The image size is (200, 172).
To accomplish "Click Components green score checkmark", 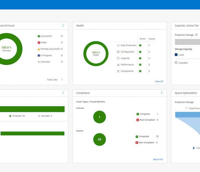I will (140, 71).
